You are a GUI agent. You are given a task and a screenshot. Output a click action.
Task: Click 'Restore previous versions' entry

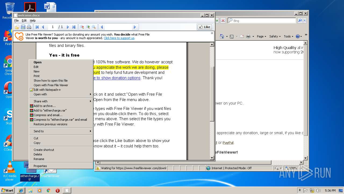(61, 124)
